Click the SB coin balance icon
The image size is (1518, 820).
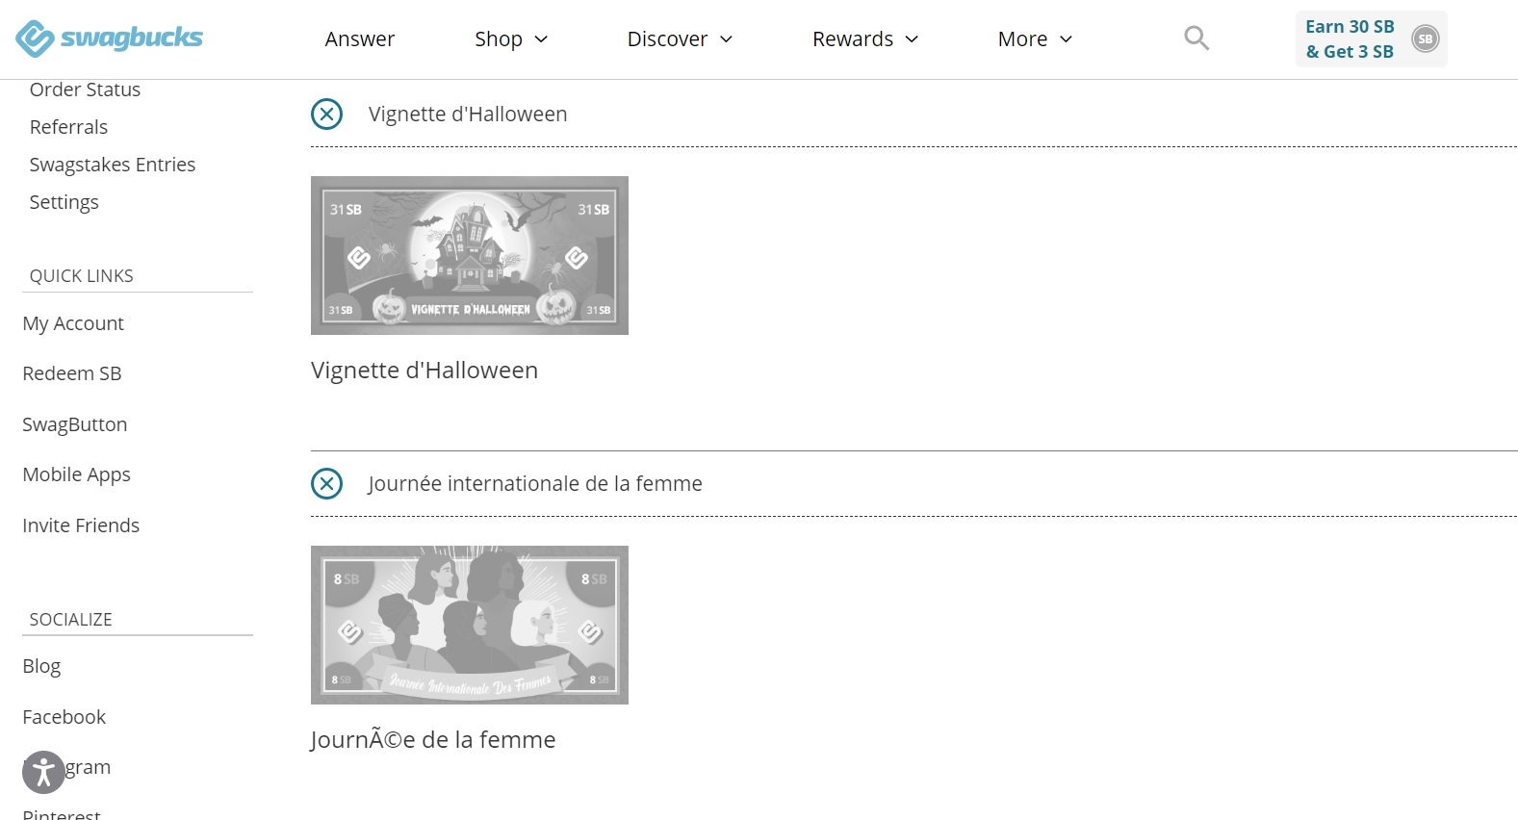(x=1425, y=39)
